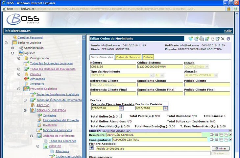This screenshot has height=158, width=240.
Task: Click the refresh icon in the order toolbar
Action: [228, 39]
